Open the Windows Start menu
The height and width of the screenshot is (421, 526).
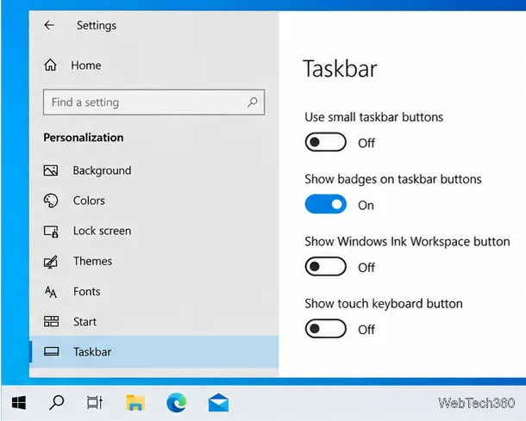(x=19, y=403)
